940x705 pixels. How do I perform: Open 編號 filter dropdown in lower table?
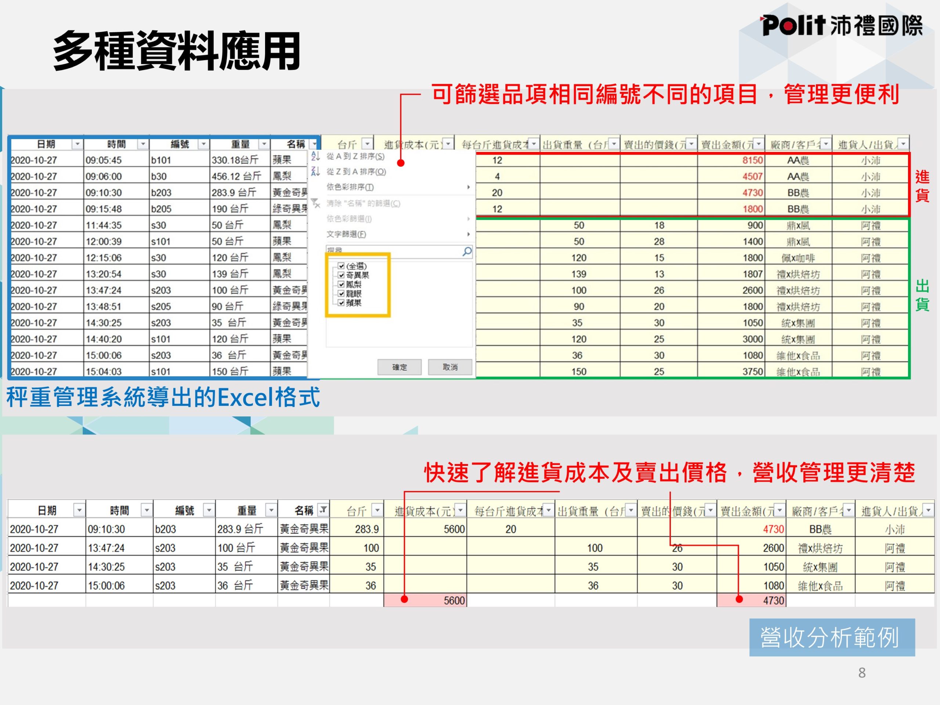209,510
